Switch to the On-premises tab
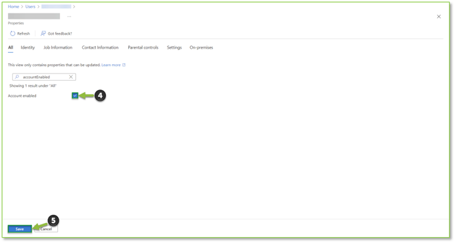The width and height of the screenshot is (455, 243). pos(201,47)
